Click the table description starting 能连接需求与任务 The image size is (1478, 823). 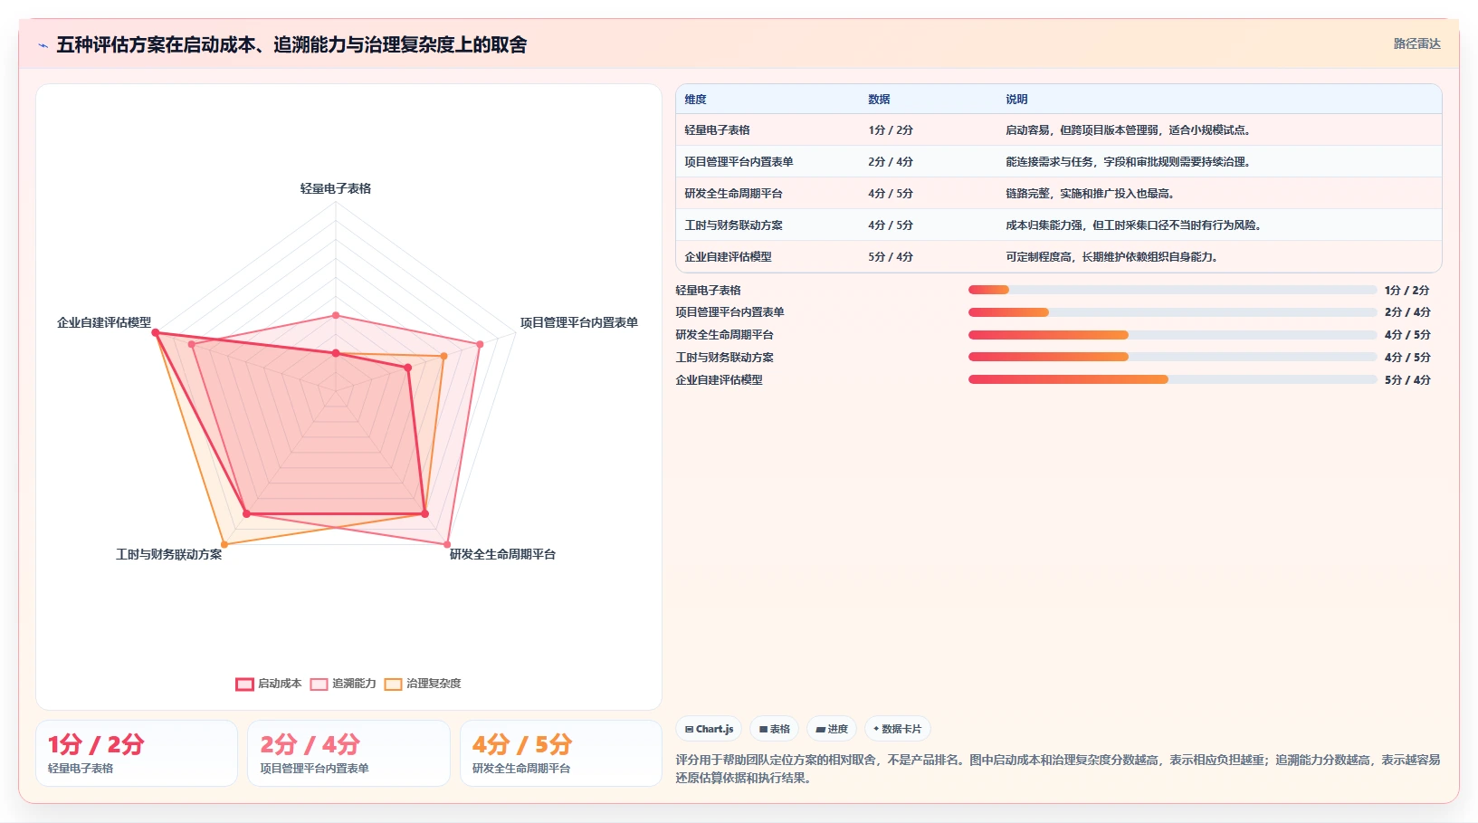(x=1129, y=162)
